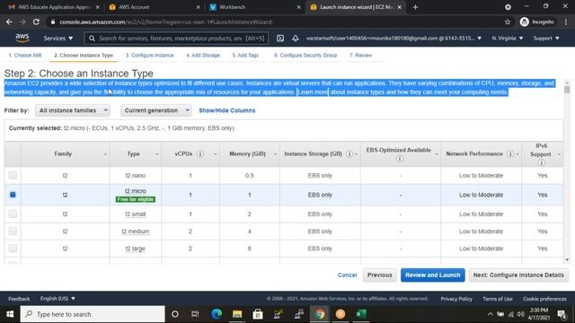The image size is (575, 323).
Task: Select the t2.nano instance checkbox
Action: (x=13, y=175)
